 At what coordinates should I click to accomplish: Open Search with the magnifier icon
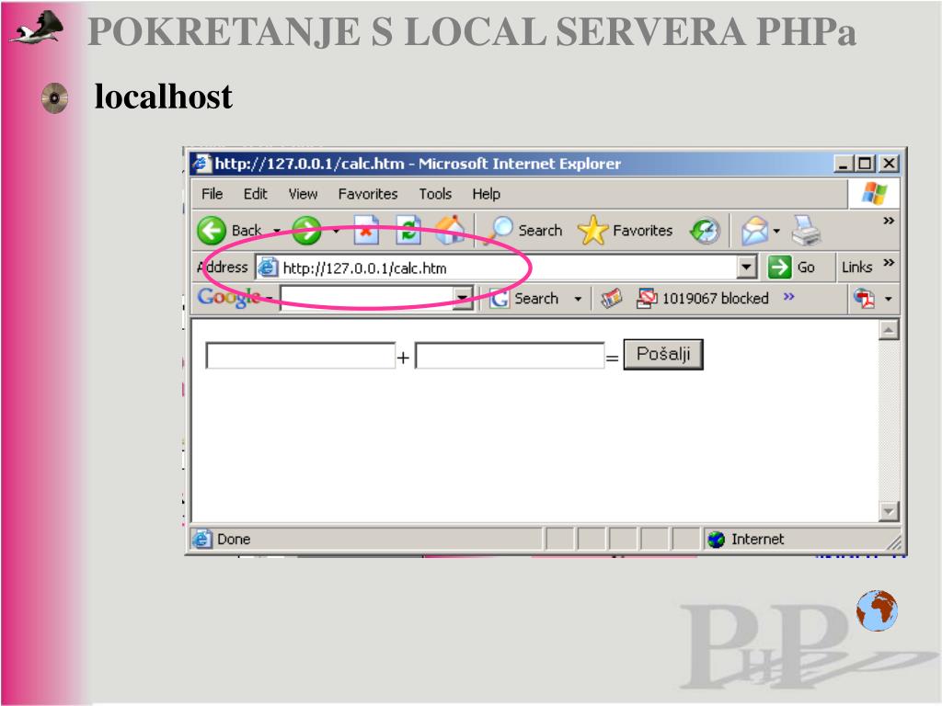[500, 230]
